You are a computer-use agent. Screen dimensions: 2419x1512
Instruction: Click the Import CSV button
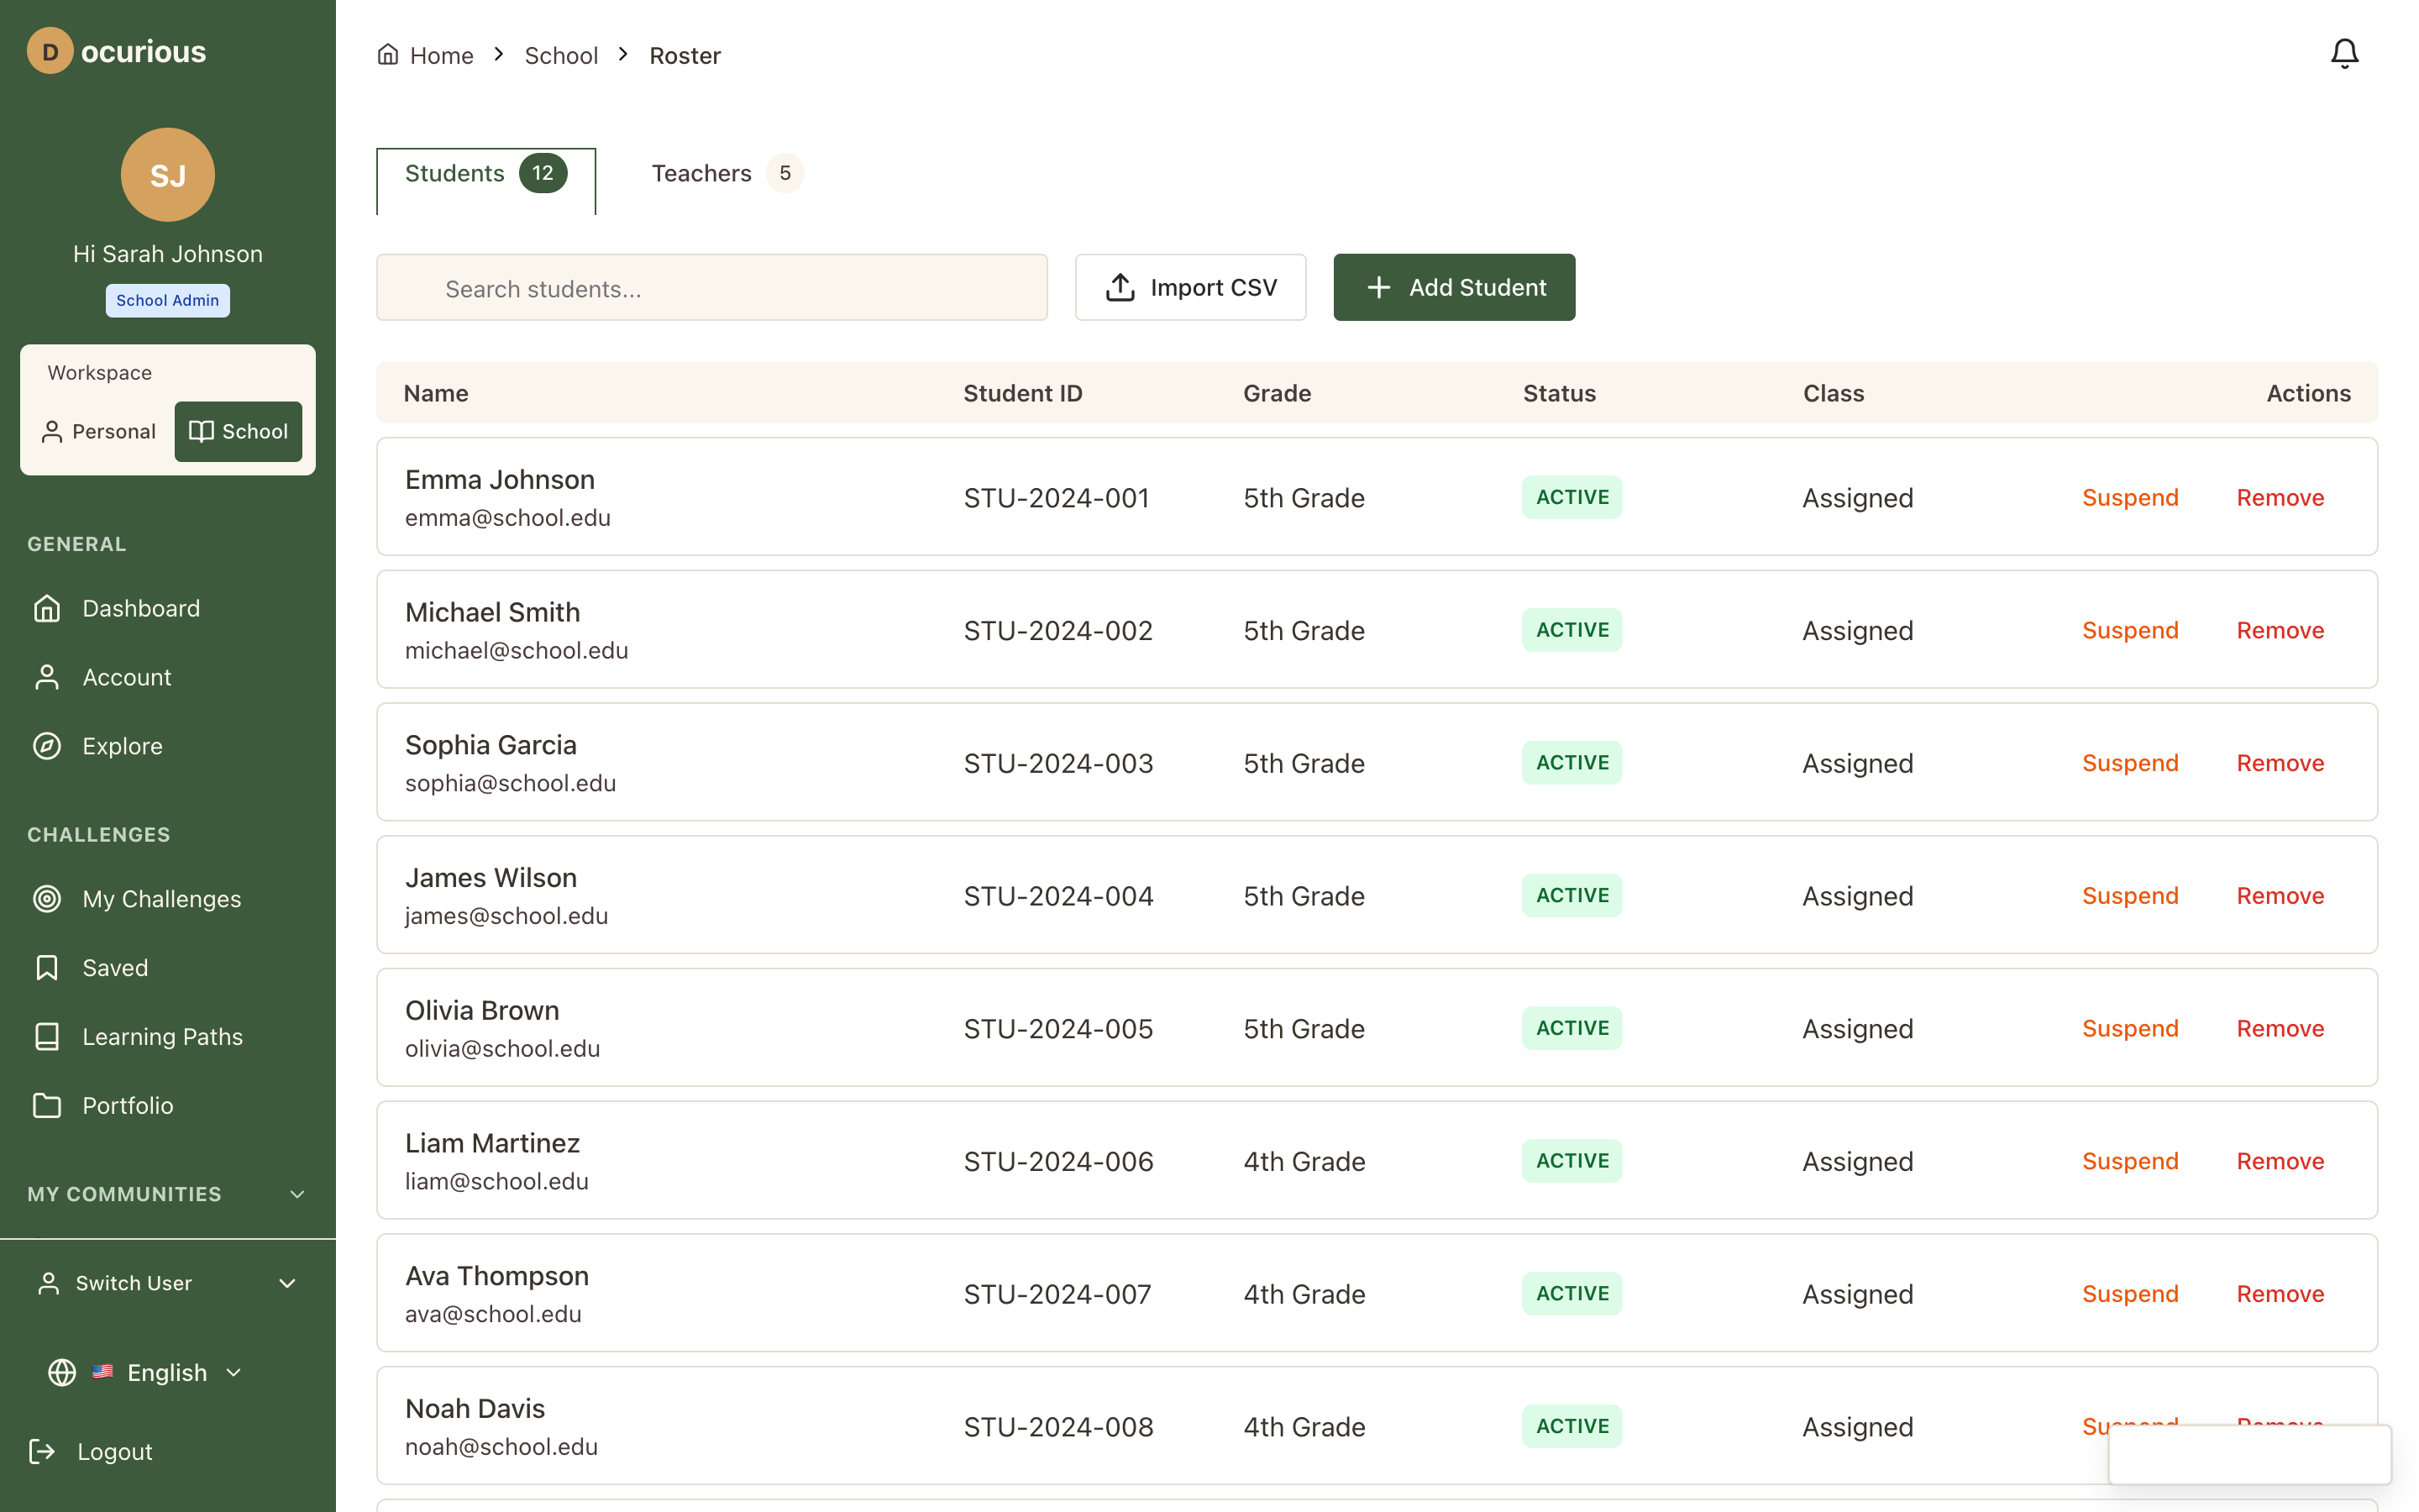[1189, 288]
